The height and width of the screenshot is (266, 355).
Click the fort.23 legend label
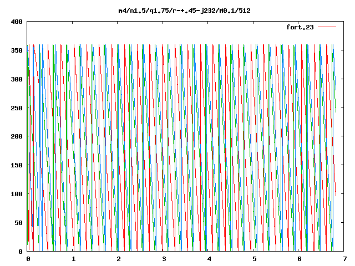300,27
